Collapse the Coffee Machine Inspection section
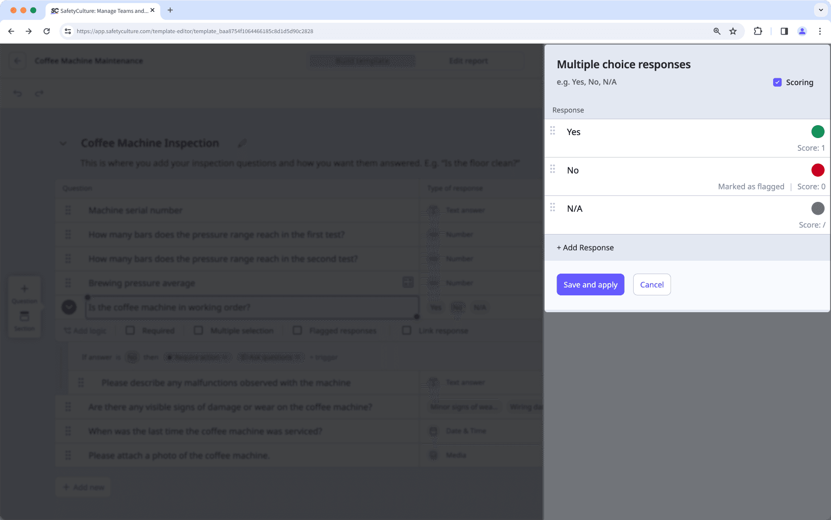The image size is (831, 520). coord(63,143)
